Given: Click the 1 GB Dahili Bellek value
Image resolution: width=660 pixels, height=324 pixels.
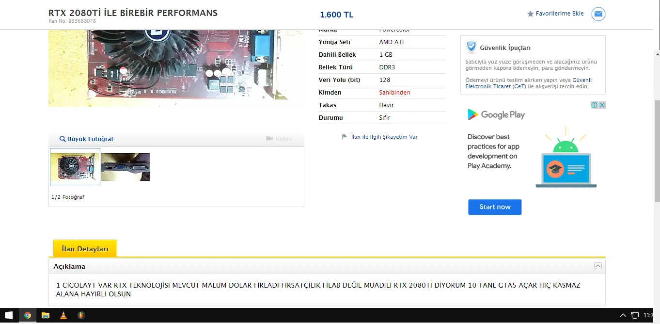Looking at the screenshot, I should pos(386,54).
